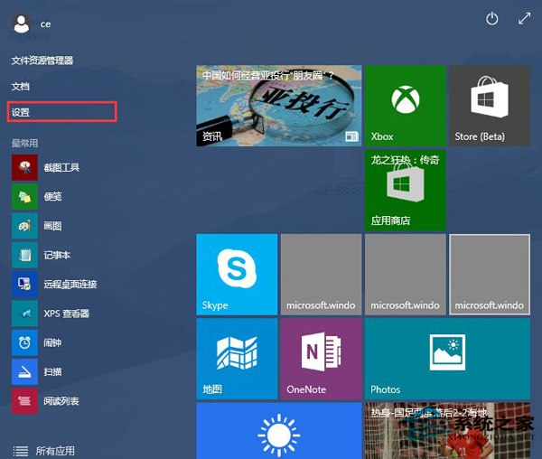Open the Store (Beta) tile
The height and width of the screenshot is (459, 542).
tap(490, 106)
